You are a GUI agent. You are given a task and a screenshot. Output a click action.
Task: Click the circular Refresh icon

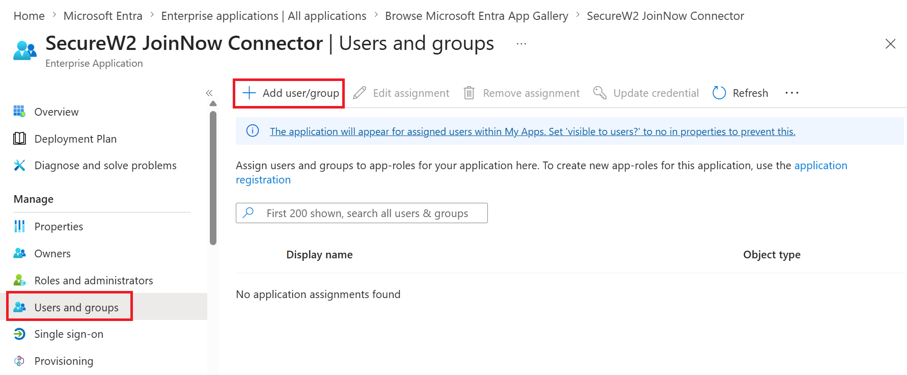click(719, 93)
